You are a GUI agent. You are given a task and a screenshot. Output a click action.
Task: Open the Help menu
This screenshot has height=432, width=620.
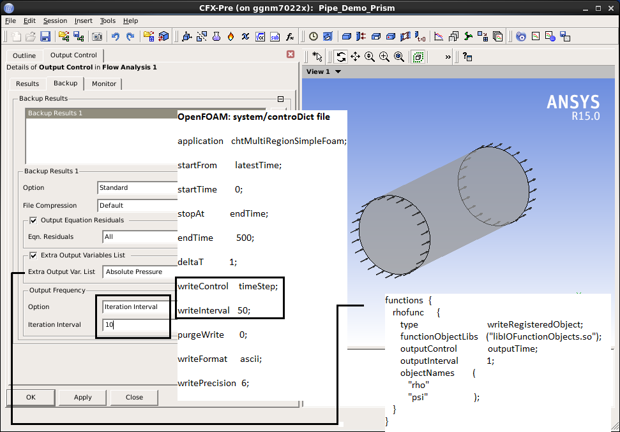coord(130,20)
